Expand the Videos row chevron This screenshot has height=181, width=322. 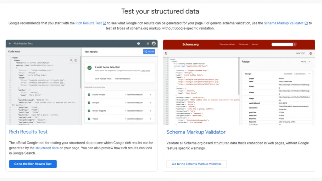click(151, 119)
